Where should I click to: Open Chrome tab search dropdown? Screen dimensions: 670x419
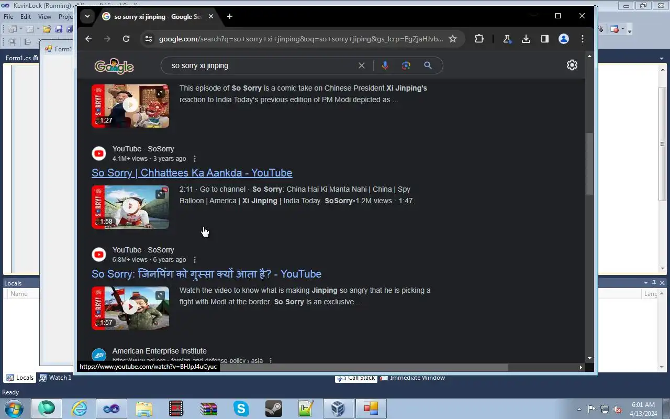pos(87,16)
